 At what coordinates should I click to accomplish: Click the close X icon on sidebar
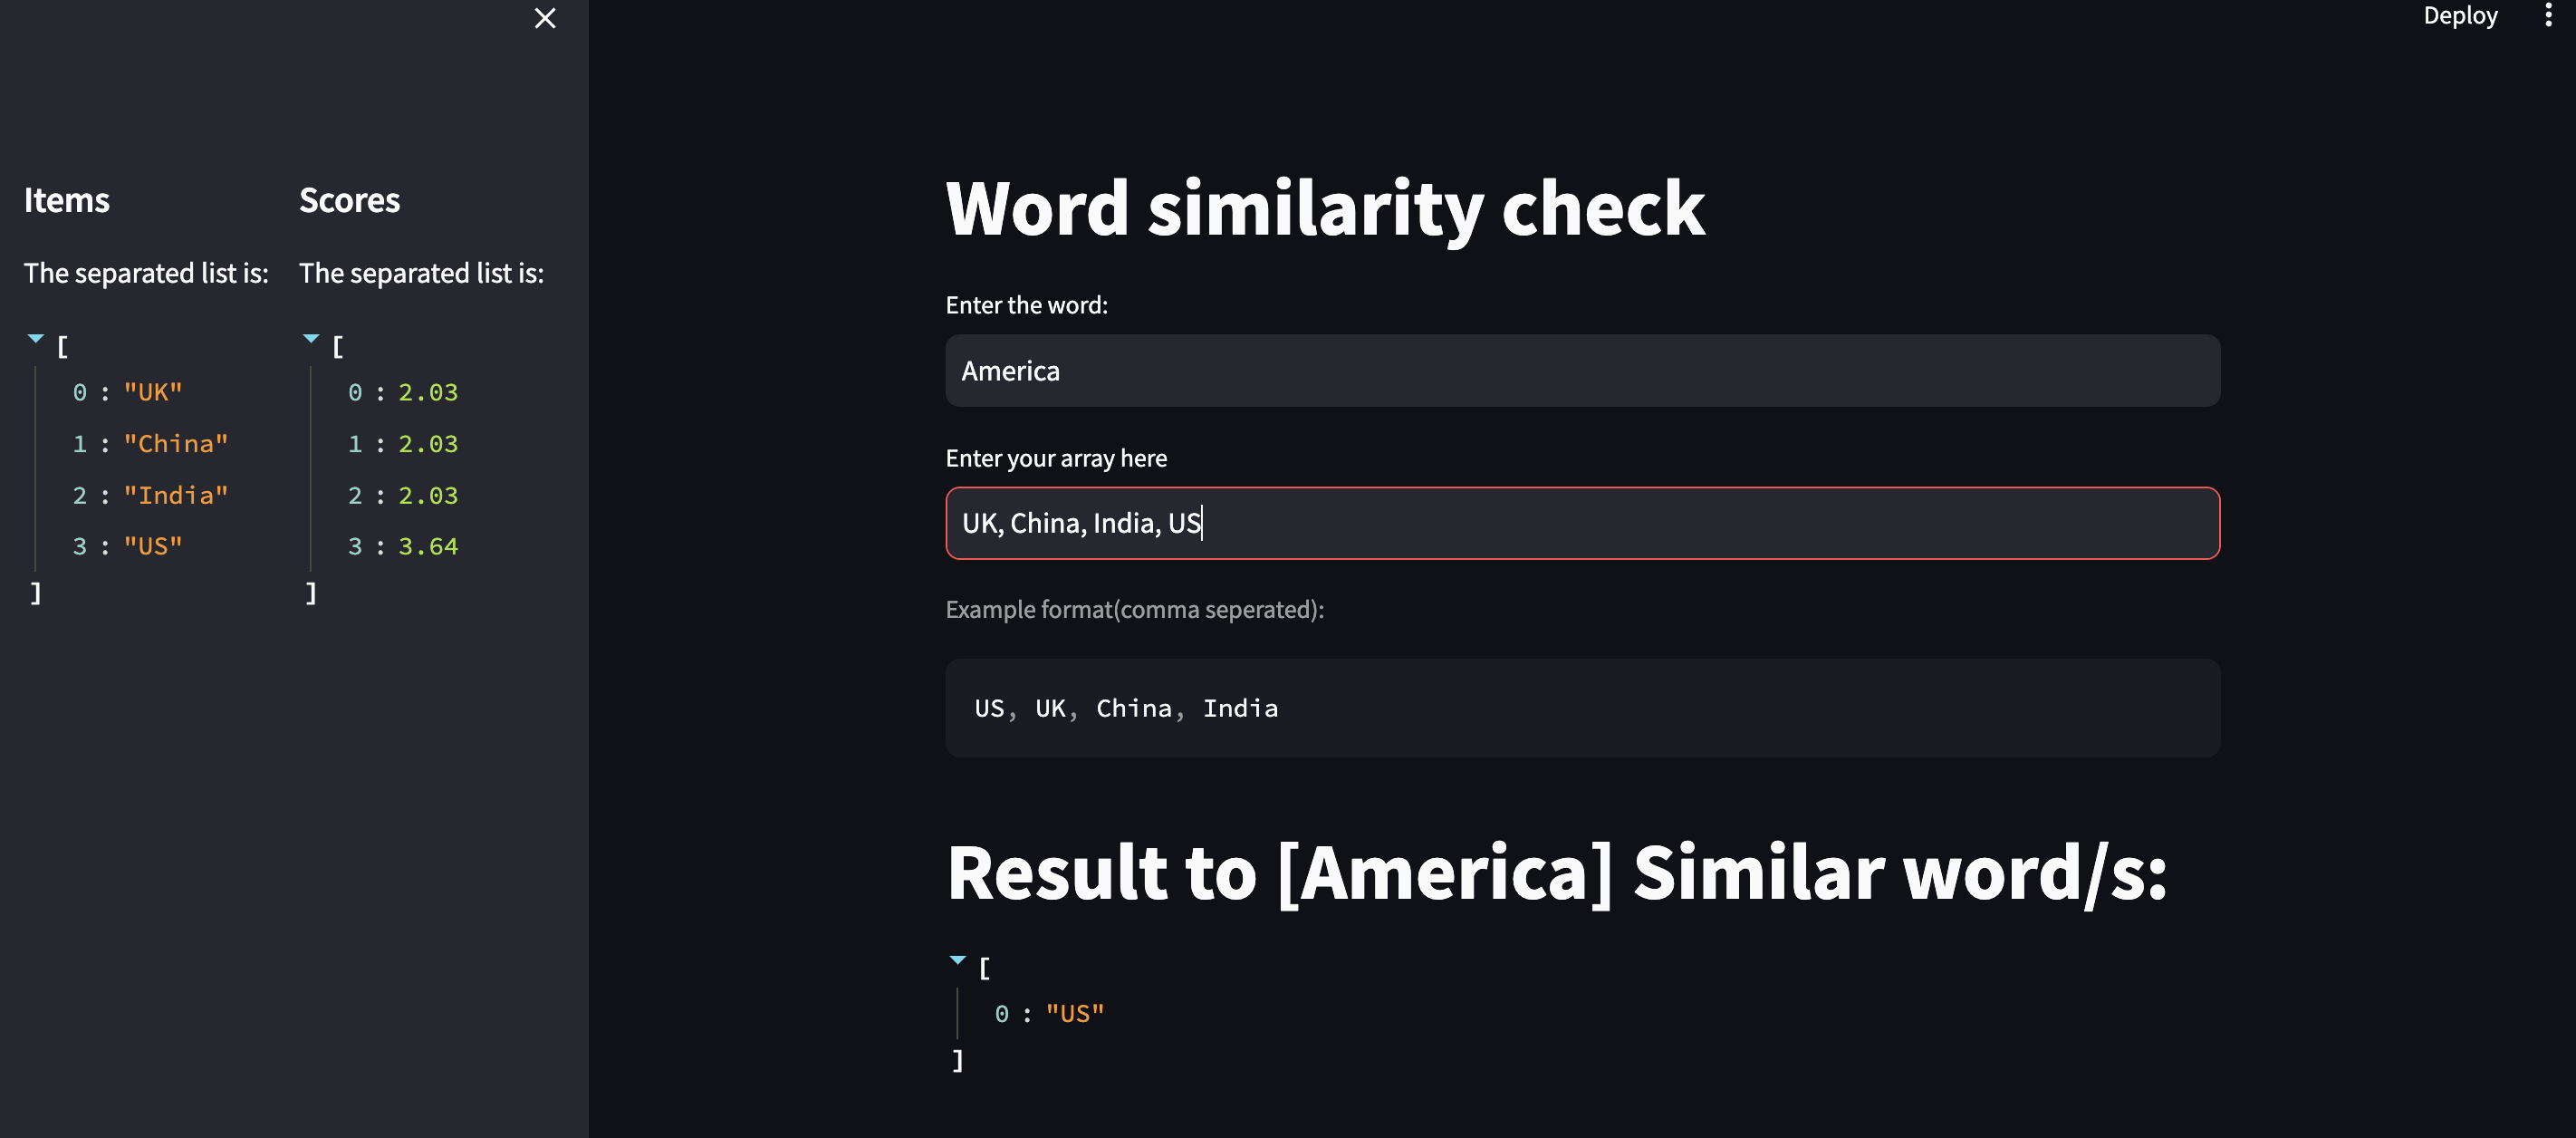pyautogui.click(x=545, y=18)
